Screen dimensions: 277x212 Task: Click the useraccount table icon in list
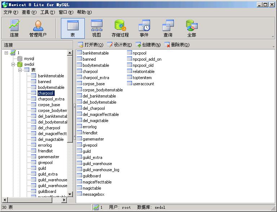coord(129,83)
